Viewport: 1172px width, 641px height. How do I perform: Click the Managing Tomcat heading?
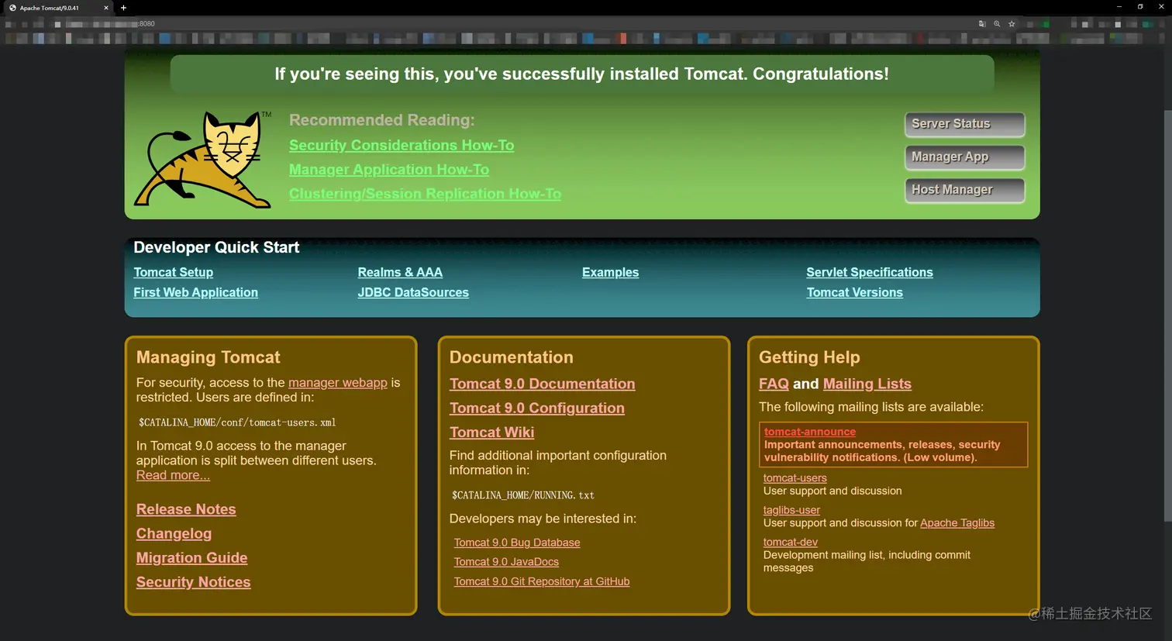208,357
